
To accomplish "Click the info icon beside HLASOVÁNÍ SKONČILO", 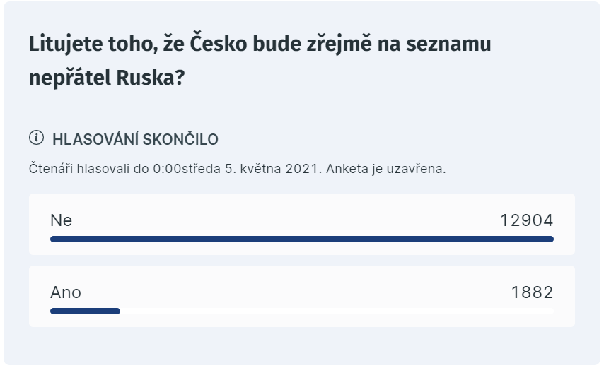I will point(37,138).
